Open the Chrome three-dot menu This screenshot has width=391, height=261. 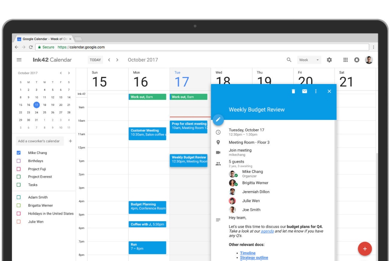tap(373, 47)
